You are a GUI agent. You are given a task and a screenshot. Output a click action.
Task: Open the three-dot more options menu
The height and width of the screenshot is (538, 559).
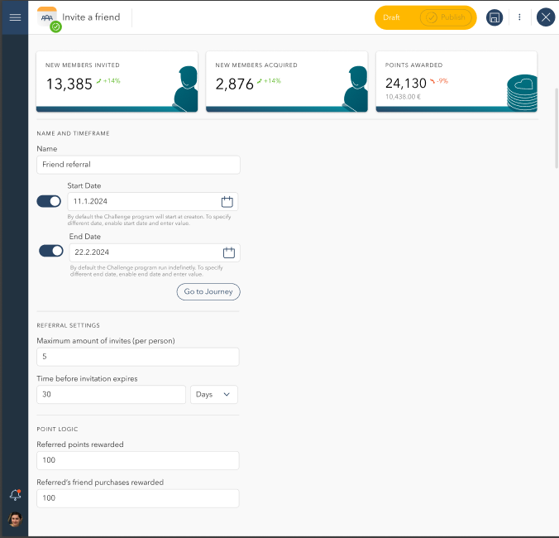pyautogui.click(x=519, y=17)
